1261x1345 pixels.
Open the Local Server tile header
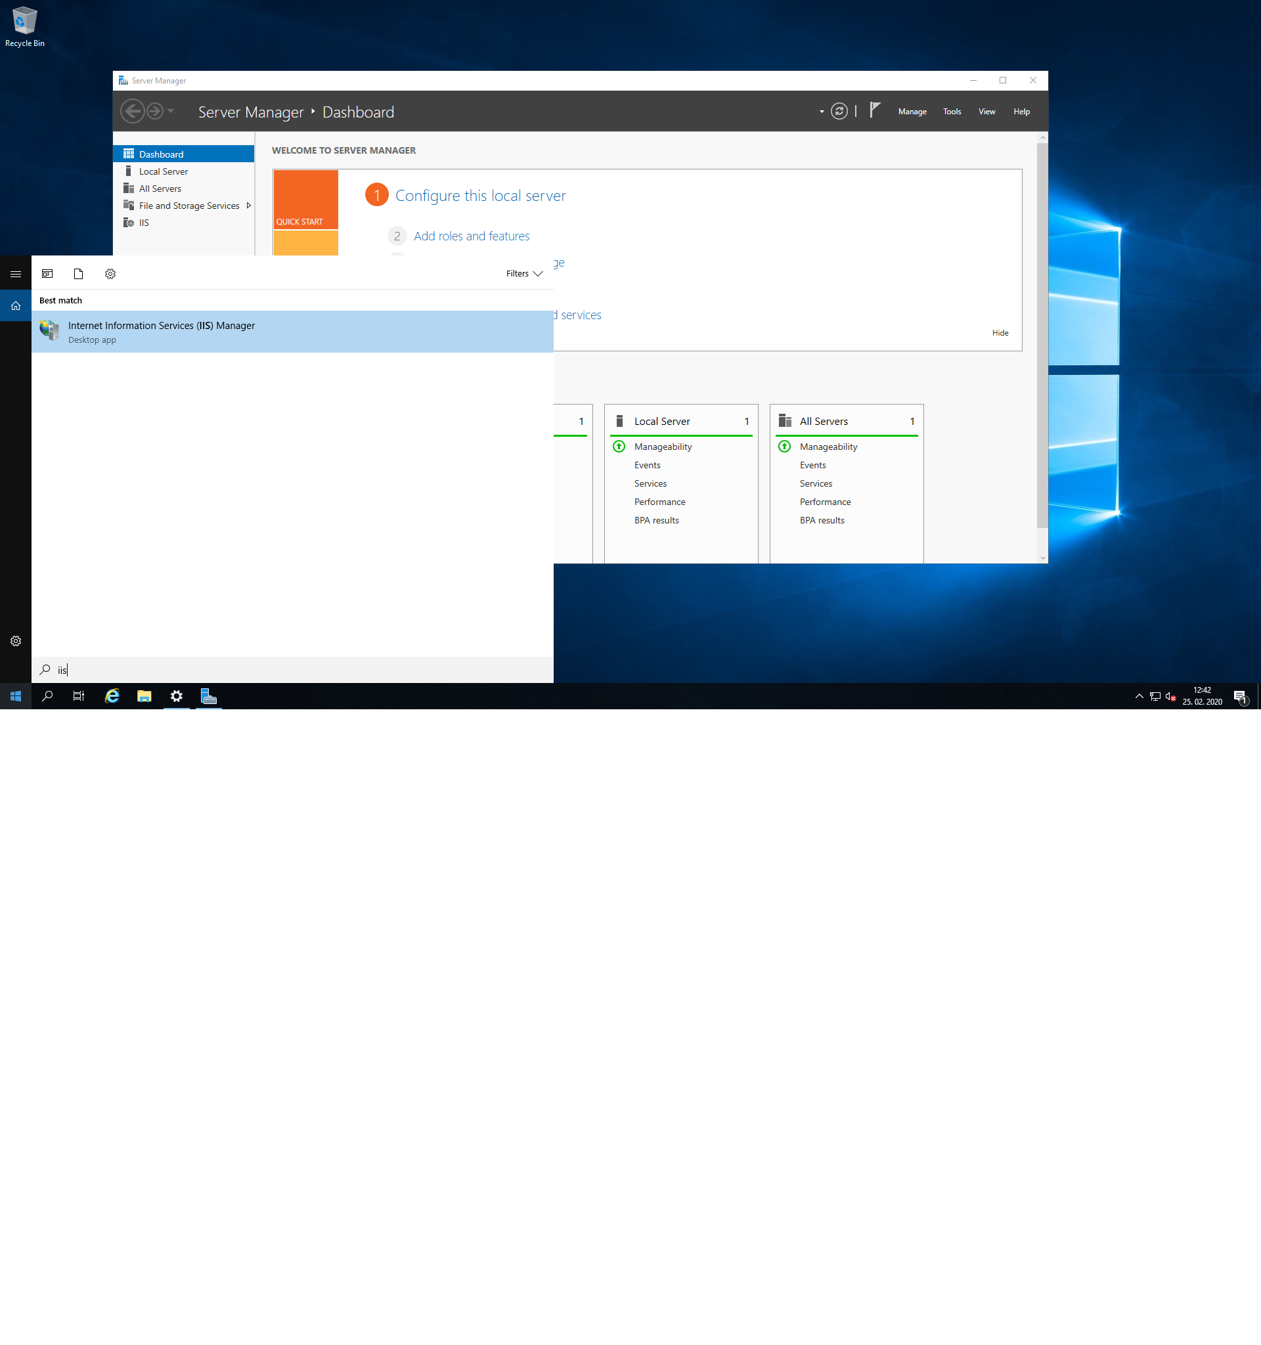pos(680,421)
